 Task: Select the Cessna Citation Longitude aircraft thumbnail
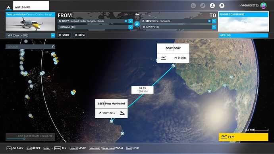[30, 21]
